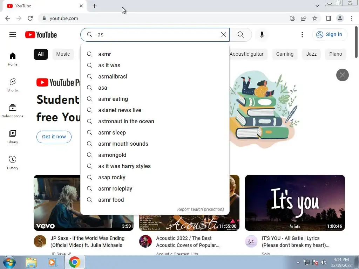The height and width of the screenshot is (269, 359).
Task: Open the It's You Ali Gatie thumbnail
Action: point(295,203)
